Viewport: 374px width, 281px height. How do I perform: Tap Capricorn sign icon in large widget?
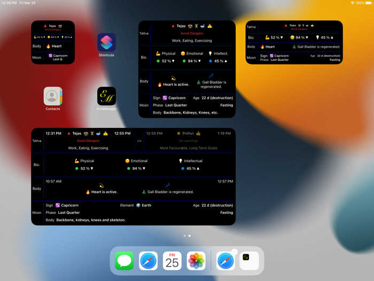click(x=58, y=205)
